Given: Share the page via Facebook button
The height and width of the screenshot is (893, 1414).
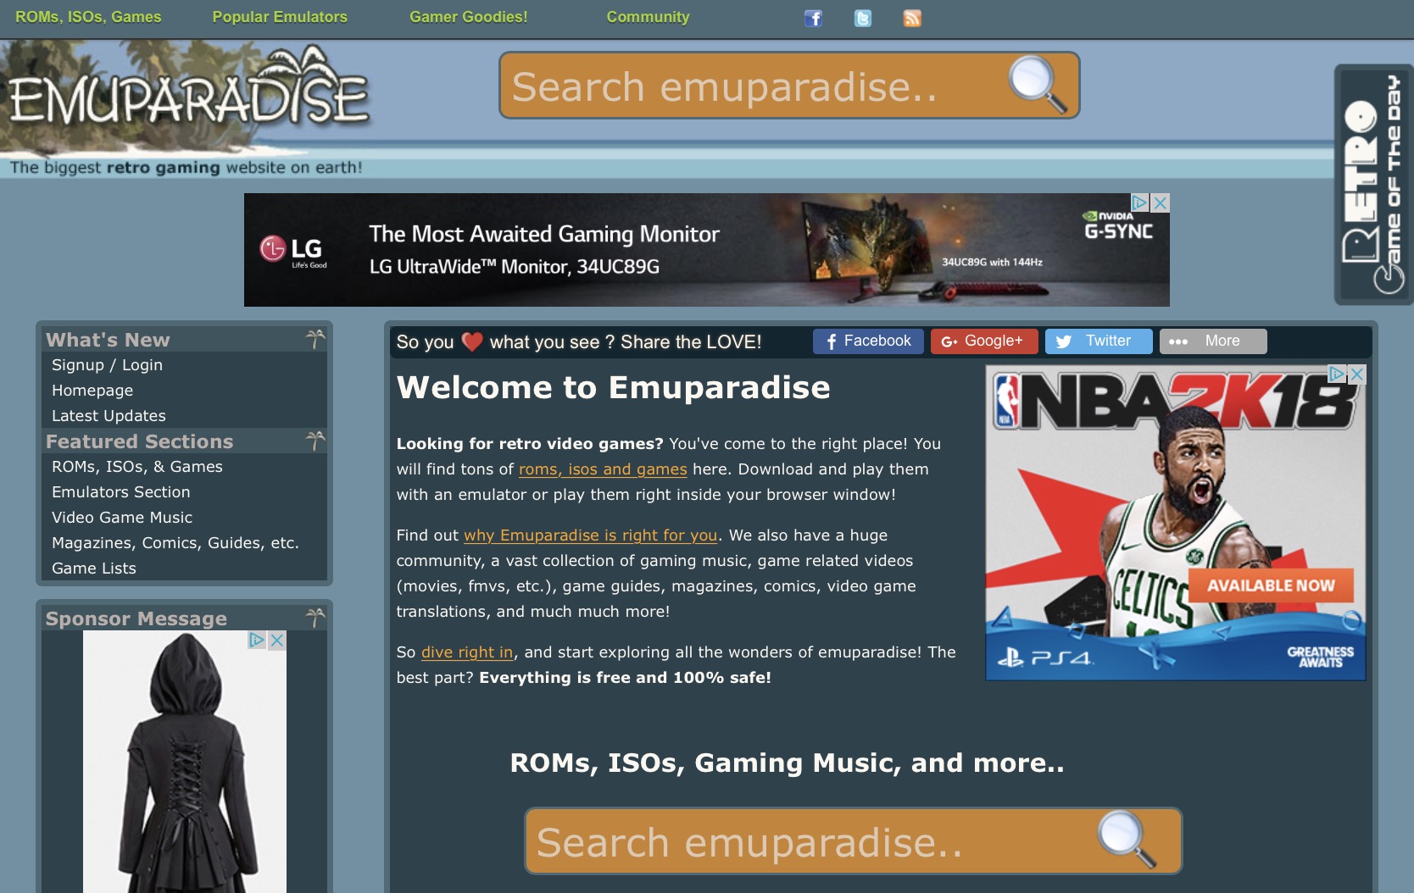Looking at the screenshot, I should tap(868, 341).
